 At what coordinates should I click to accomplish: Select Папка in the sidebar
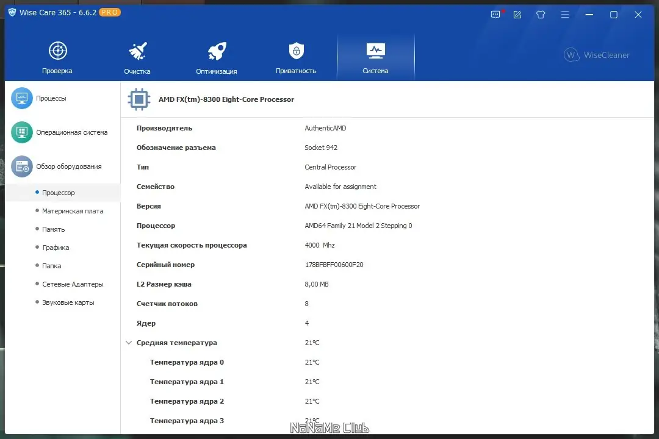pyautogui.click(x=52, y=266)
